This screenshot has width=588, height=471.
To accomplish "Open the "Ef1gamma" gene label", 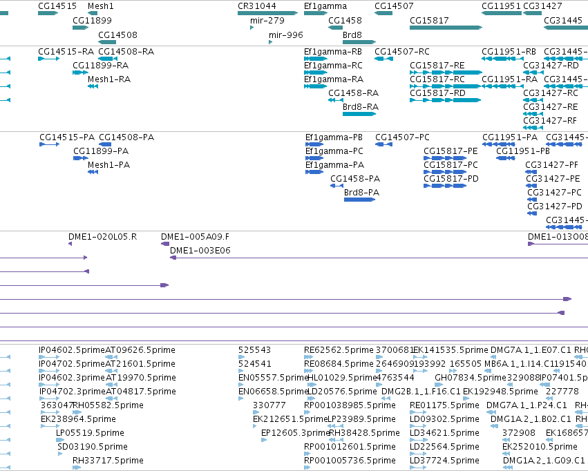I will point(325,6).
